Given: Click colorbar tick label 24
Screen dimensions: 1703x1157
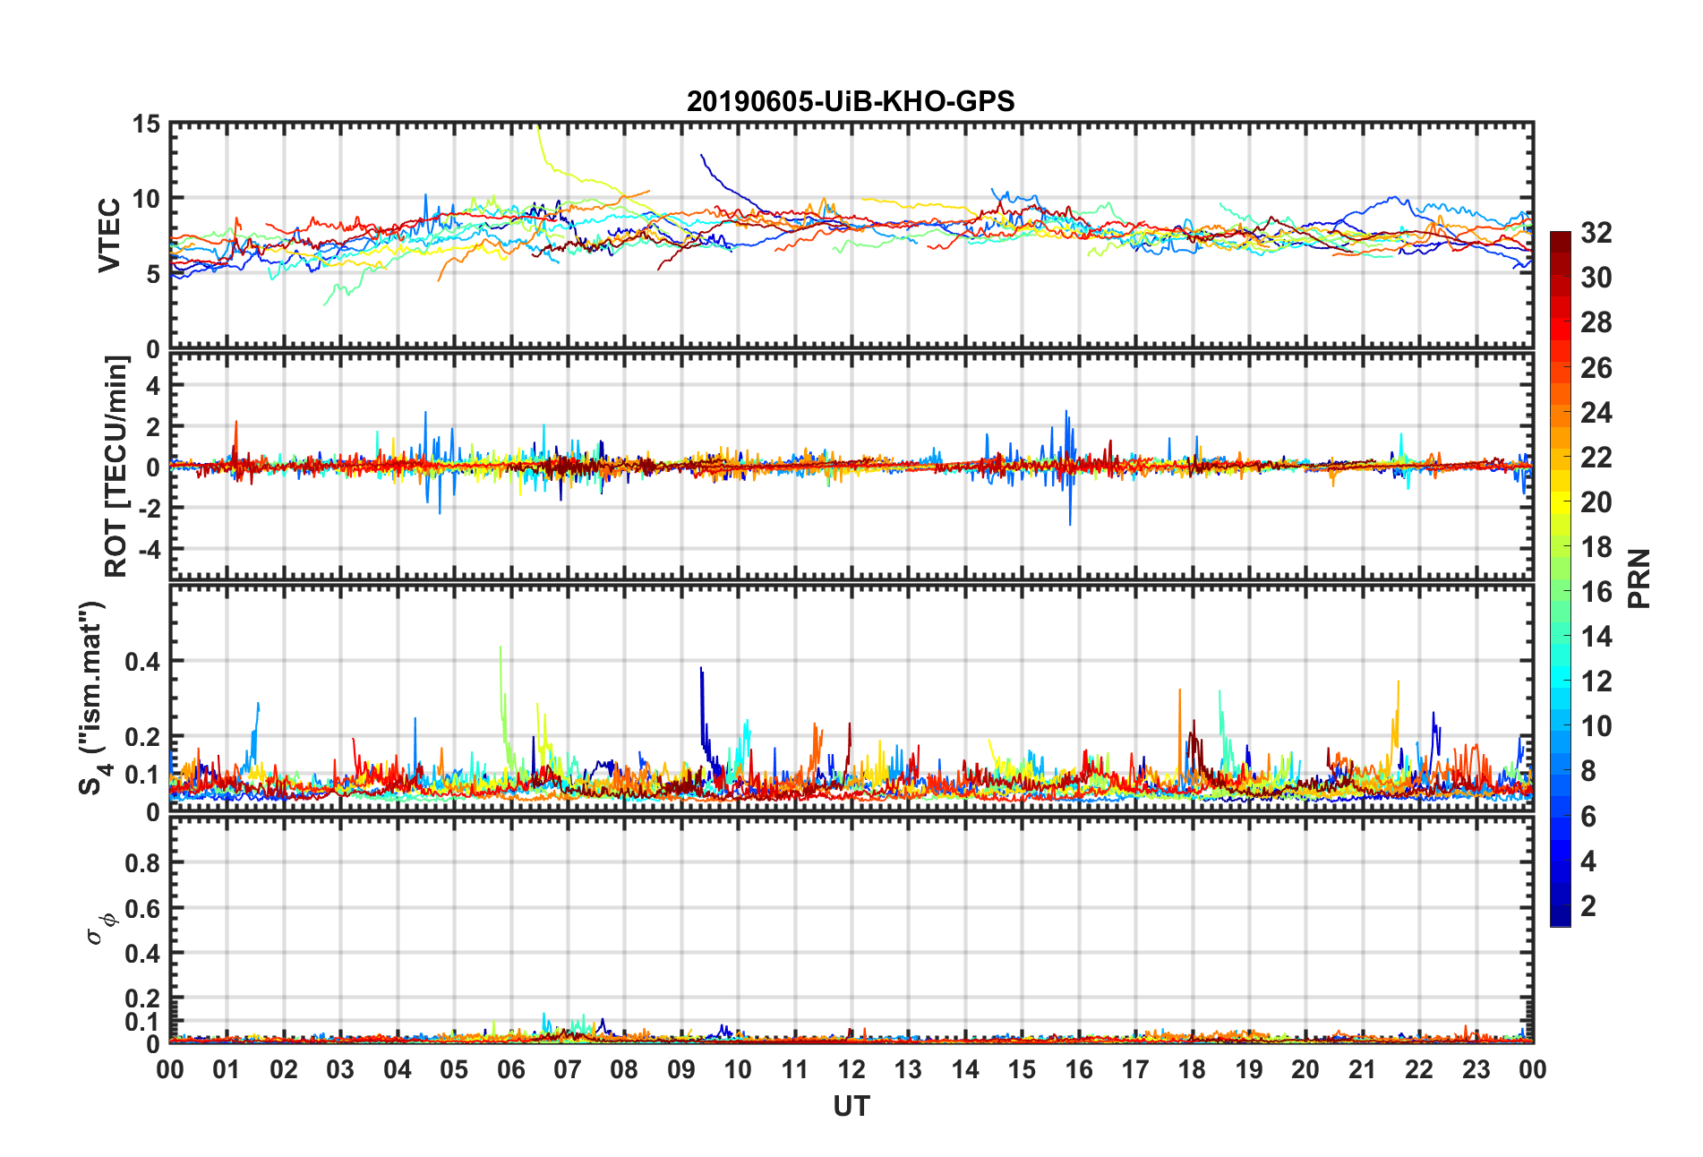Looking at the screenshot, I should click(1596, 412).
